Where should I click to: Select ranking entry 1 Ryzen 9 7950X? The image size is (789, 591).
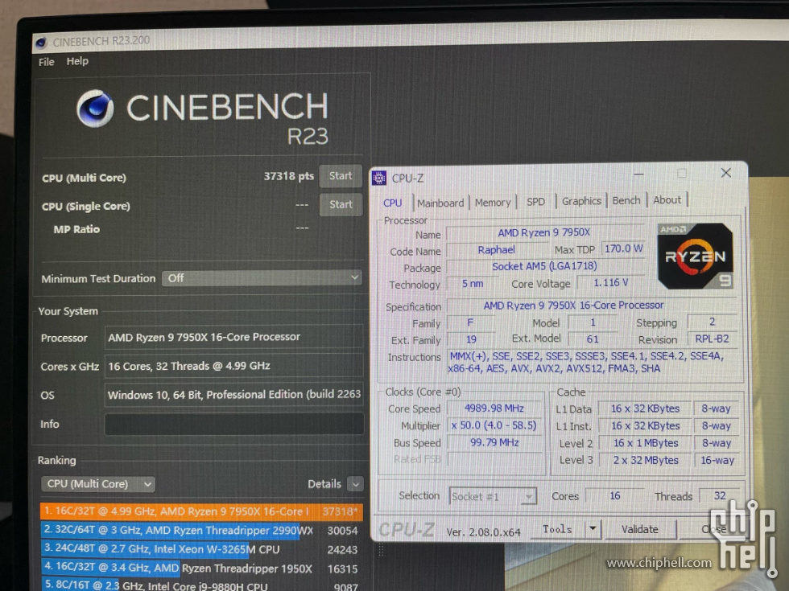201,511
